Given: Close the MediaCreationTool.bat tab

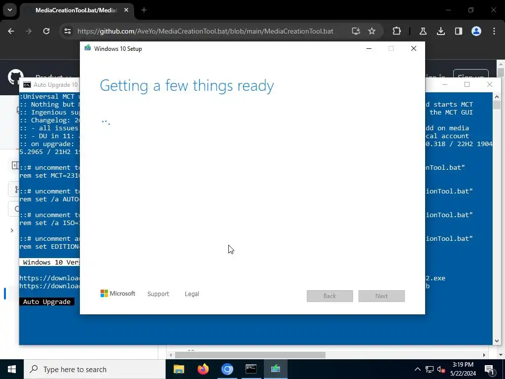Looking at the screenshot, I should click(x=126, y=10).
